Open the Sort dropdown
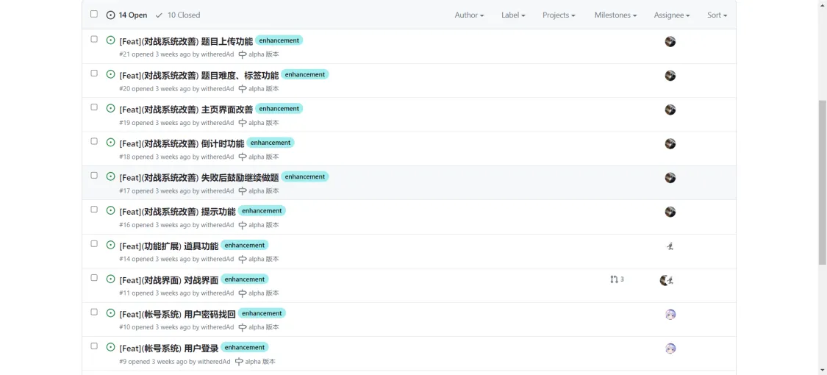Viewport: 827px width, 375px height. 717,15
